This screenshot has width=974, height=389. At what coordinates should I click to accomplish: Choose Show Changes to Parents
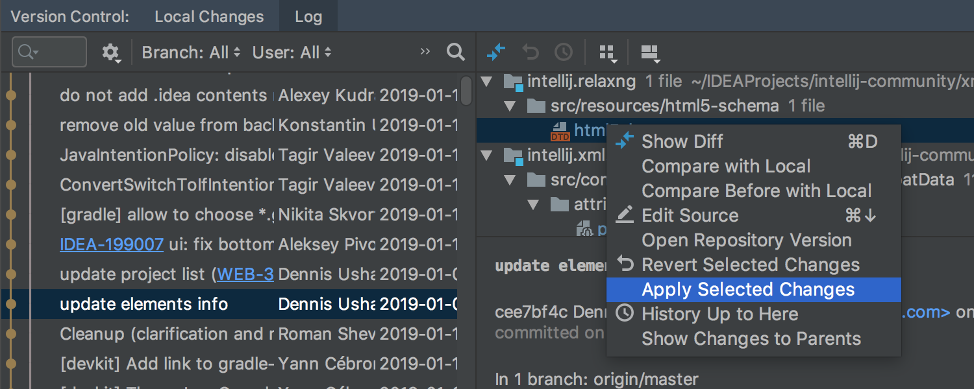coord(753,338)
